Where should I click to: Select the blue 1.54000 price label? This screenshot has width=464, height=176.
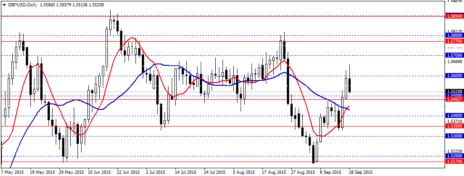(x=454, y=116)
